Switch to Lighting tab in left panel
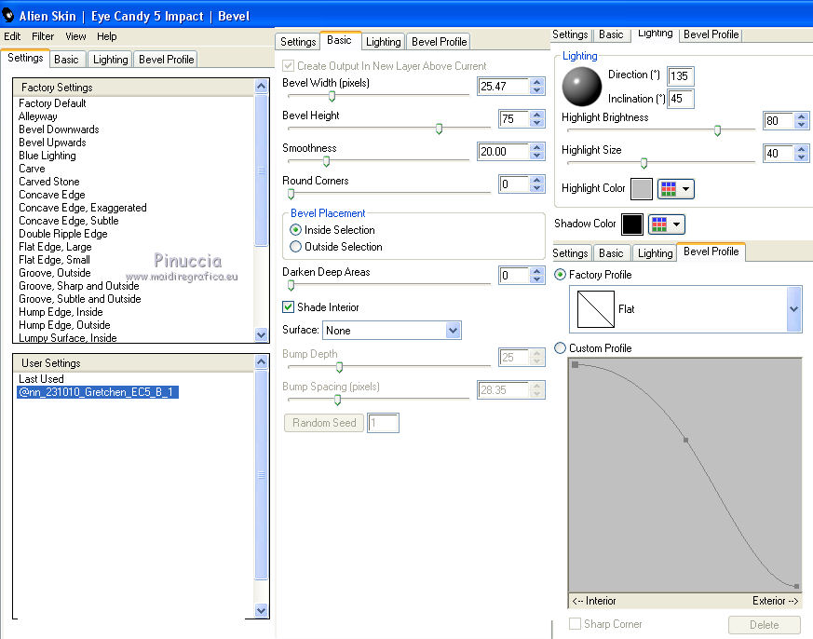 pyautogui.click(x=111, y=60)
